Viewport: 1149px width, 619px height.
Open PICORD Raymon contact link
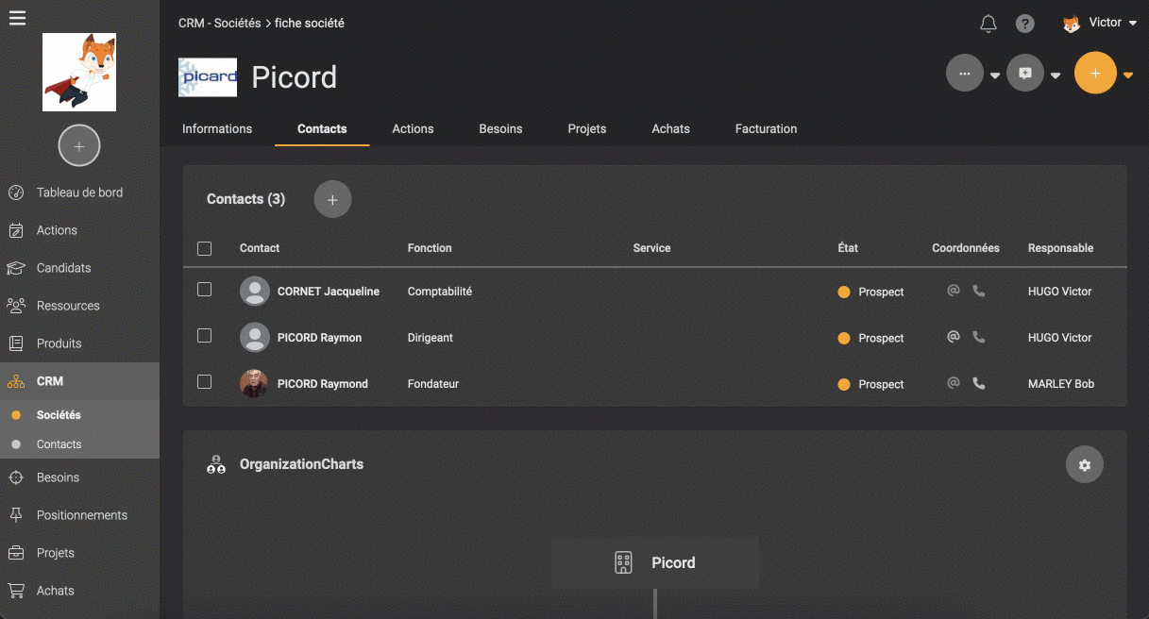(319, 338)
